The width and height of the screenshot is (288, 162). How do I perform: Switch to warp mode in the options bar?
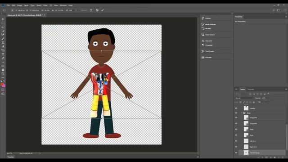[x=91, y=10]
